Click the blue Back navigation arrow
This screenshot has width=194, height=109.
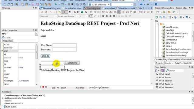coord(141,5)
